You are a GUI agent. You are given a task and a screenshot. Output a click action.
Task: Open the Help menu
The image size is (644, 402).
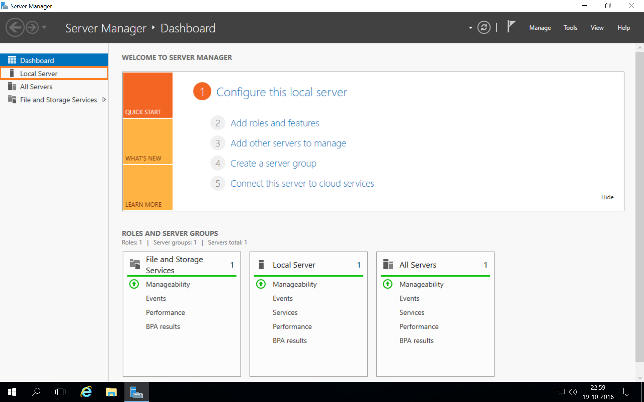pyautogui.click(x=624, y=28)
